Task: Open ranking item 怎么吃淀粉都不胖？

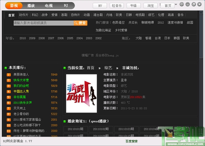Action: (27, 125)
